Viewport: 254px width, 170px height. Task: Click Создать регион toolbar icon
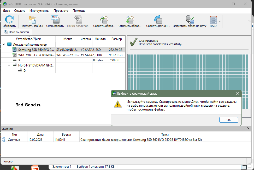click(158, 20)
